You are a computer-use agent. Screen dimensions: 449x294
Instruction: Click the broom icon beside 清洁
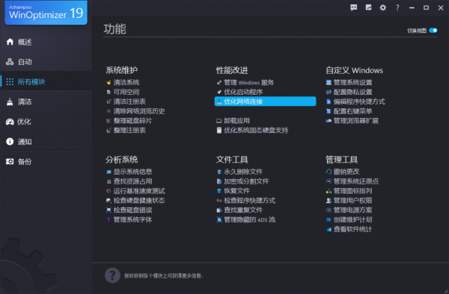click(10, 102)
